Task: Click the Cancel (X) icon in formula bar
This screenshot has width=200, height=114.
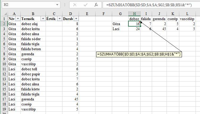Action: (x=75, y=5)
